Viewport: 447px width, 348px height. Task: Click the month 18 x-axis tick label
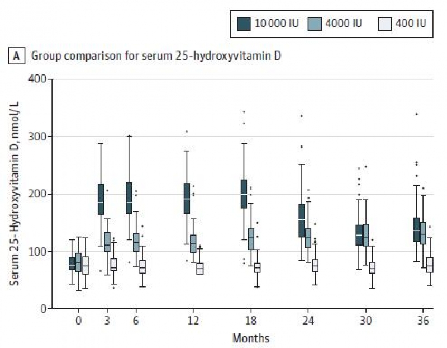(250, 321)
